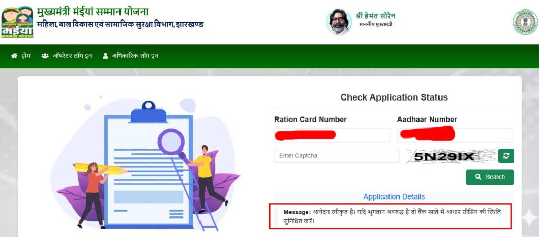The height and width of the screenshot is (237, 539).
Task: Click the operator login group icon
Action: pyautogui.click(x=45, y=56)
